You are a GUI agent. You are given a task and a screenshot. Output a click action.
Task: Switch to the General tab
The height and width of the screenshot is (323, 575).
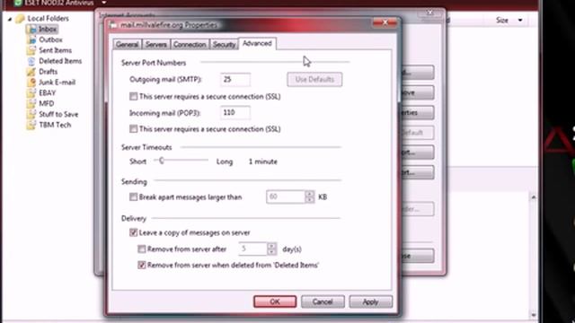pyautogui.click(x=127, y=44)
